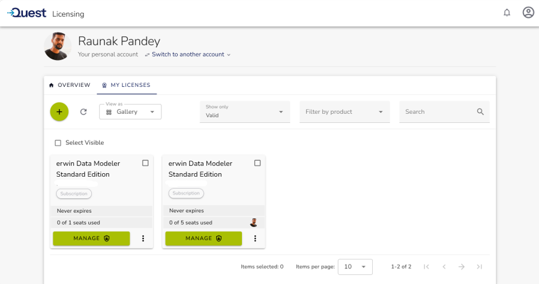Select the second erwin Data Modeler card checkbox
Image resolution: width=539 pixels, height=284 pixels.
(x=257, y=163)
